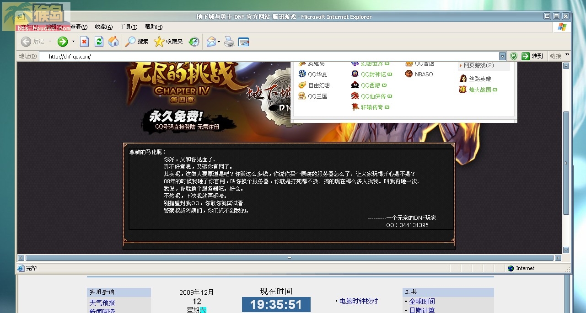This screenshot has width=586, height=313.
Task: Click the 完毕 status bar text
Action: pyautogui.click(x=32, y=268)
